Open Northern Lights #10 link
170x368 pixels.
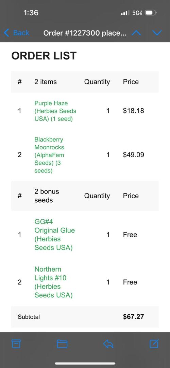(53, 282)
